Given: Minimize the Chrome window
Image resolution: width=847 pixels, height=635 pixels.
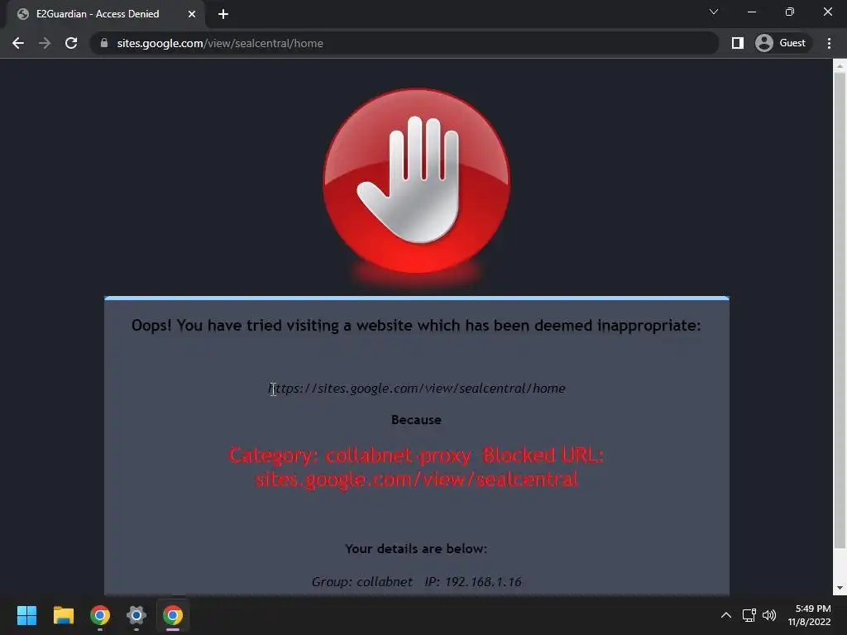Looking at the screenshot, I should tap(751, 12).
